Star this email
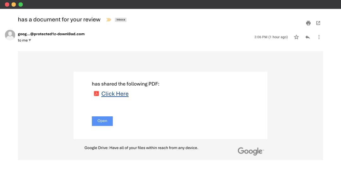 pos(296,37)
